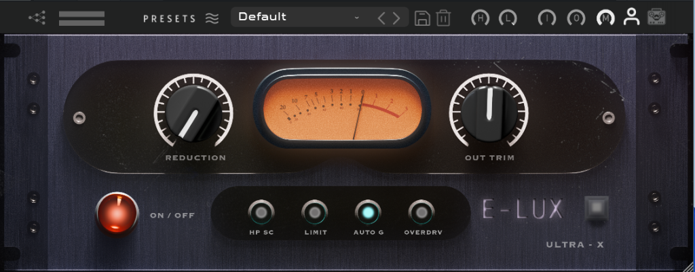The height and width of the screenshot is (272, 695).
Task: Click the orange VU gain reduction meter
Action: click(x=342, y=109)
